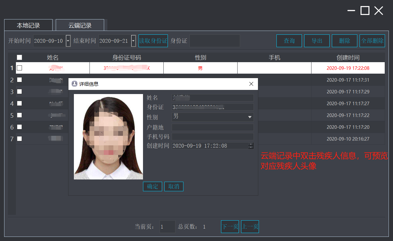Open the 开始时间 date dropdown arrow
The image size is (393, 241).
click(x=68, y=41)
